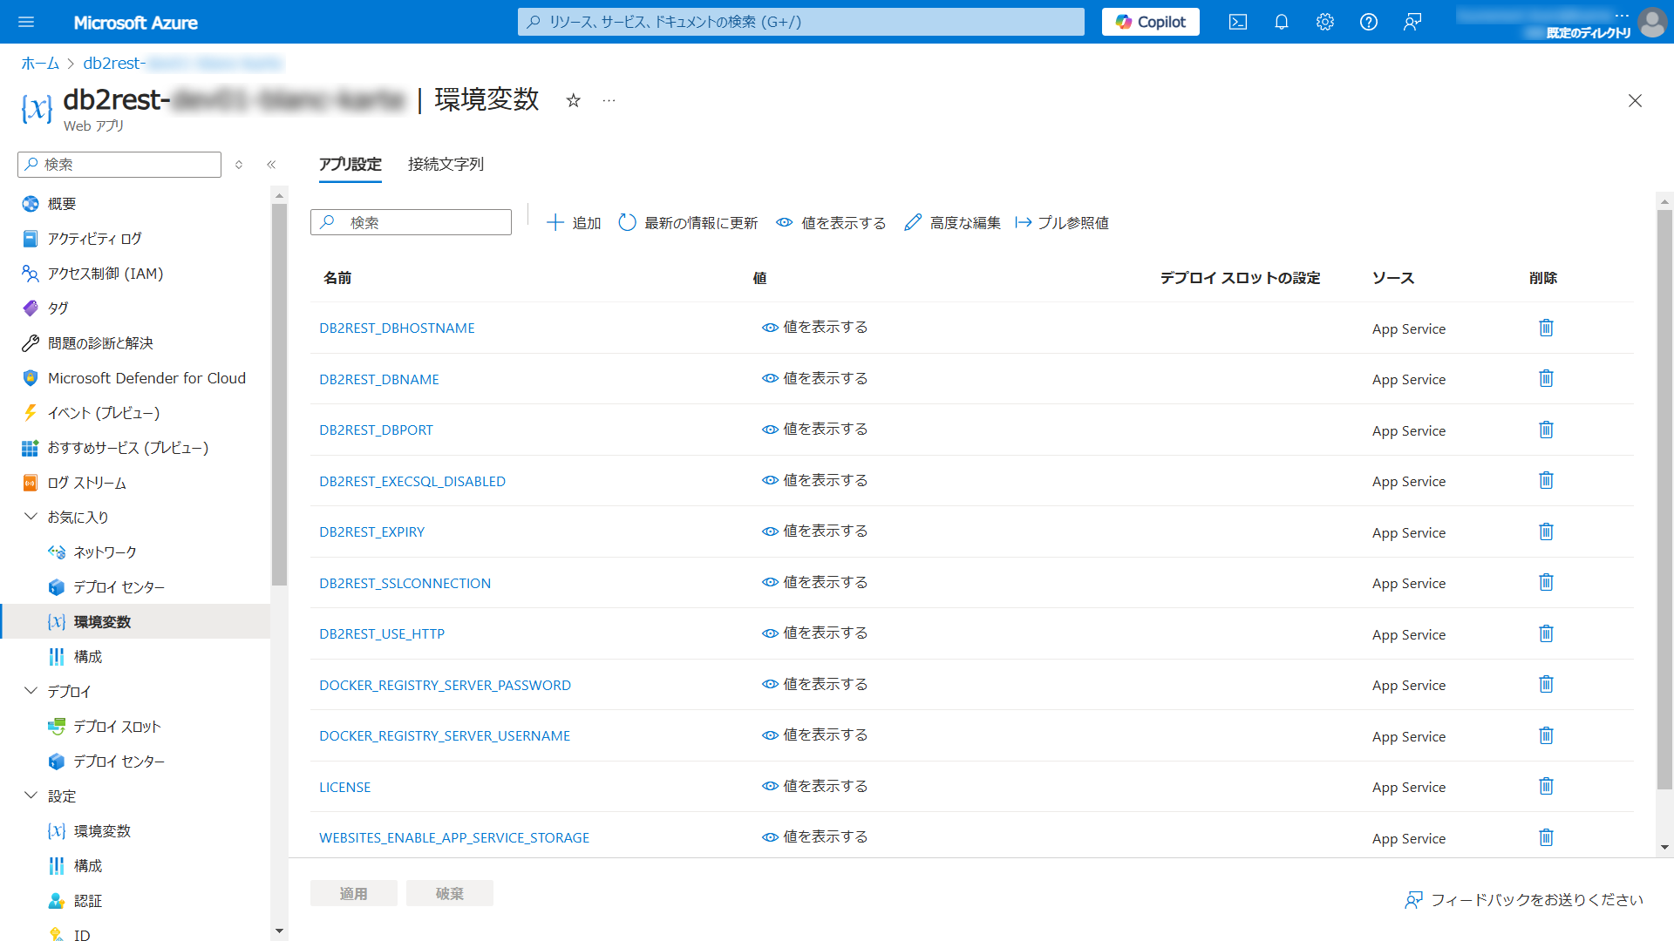Click the refresh icon (最新の情報に更新)
Image resolution: width=1674 pixels, height=941 pixels.
[627, 222]
